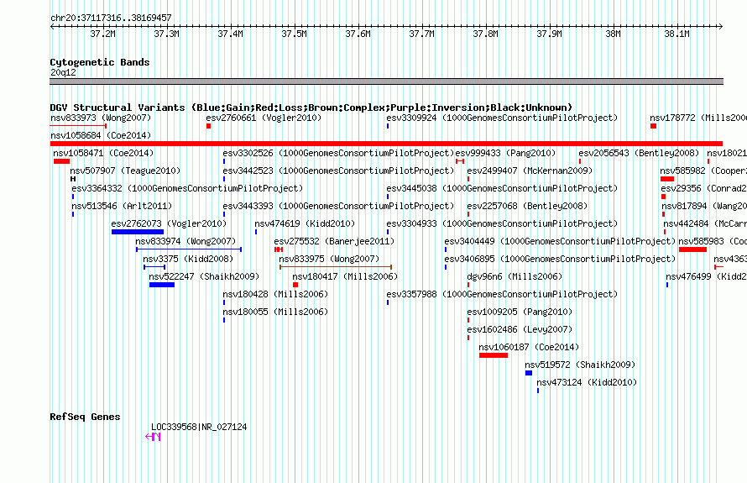Select the magenta LOC339568 gene glyph
The height and width of the screenshot is (483, 747).
click(x=153, y=436)
